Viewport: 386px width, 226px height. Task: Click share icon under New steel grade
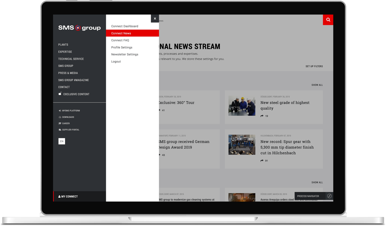[262, 116]
